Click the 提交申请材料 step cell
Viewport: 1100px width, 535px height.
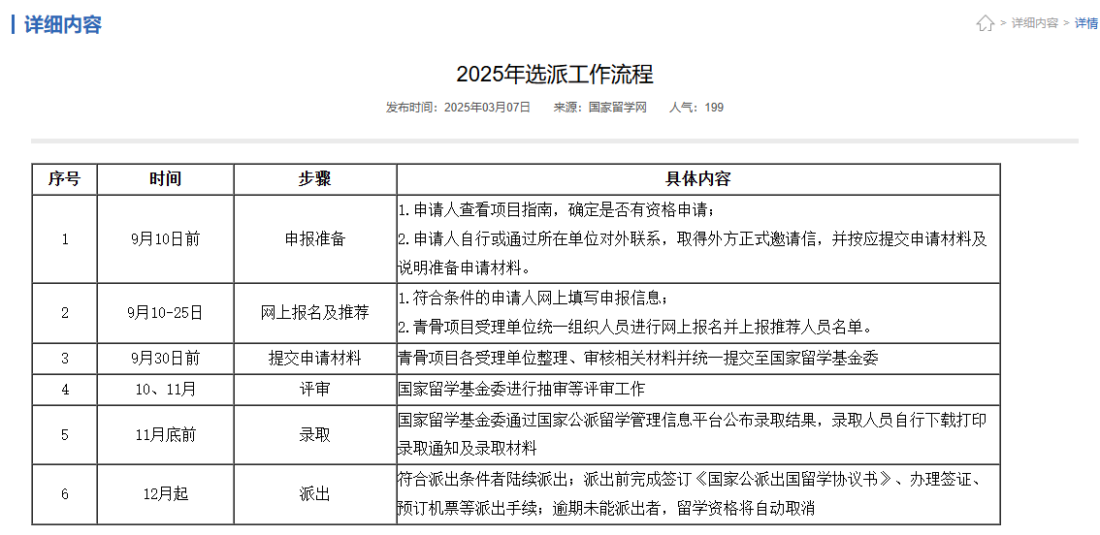click(x=314, y=359)
